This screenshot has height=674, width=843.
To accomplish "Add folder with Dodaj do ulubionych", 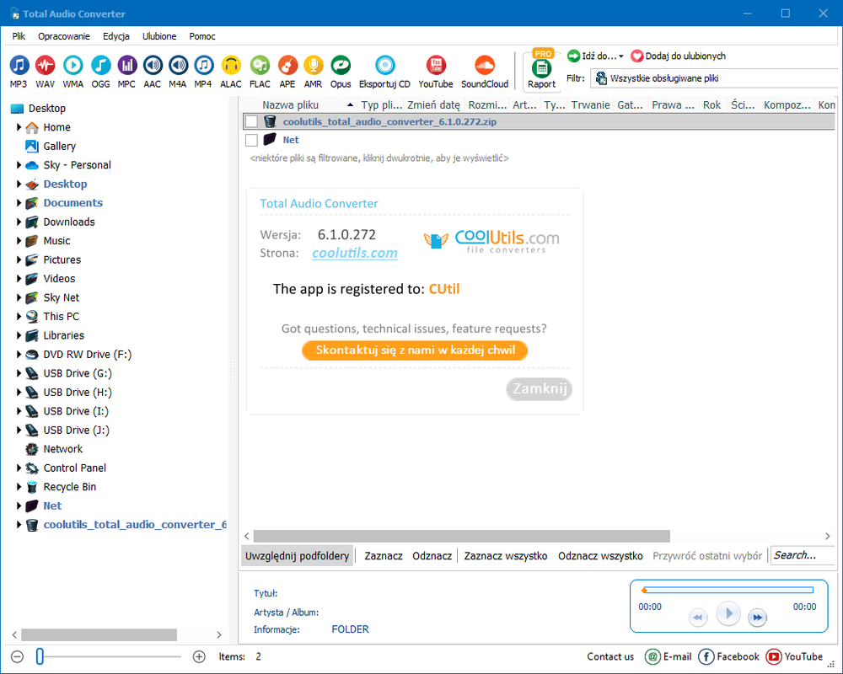I will [x=679, y=56].
